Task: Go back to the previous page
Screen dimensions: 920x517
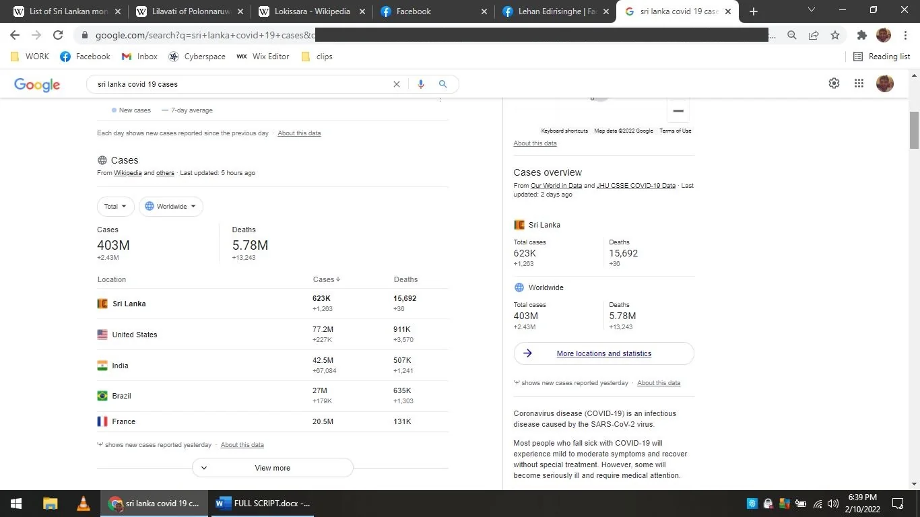Action: pos(15,35)
